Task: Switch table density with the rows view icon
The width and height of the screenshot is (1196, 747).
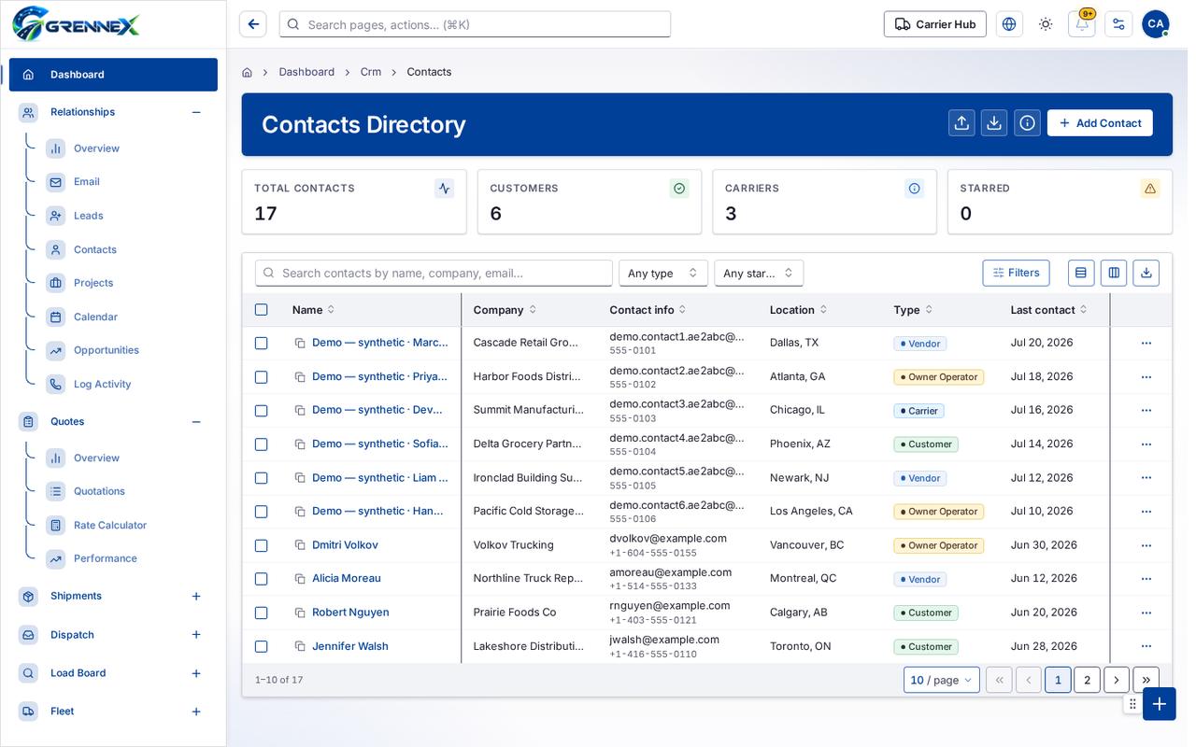Action: (1081, 273)
